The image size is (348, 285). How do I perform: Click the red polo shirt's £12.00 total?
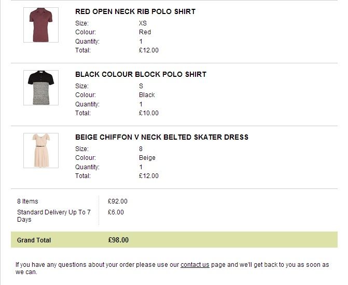pyautogui.click(x=149, y=50)
